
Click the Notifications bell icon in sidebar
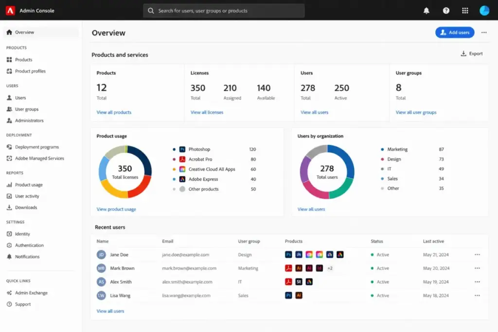tap(9, 257)
